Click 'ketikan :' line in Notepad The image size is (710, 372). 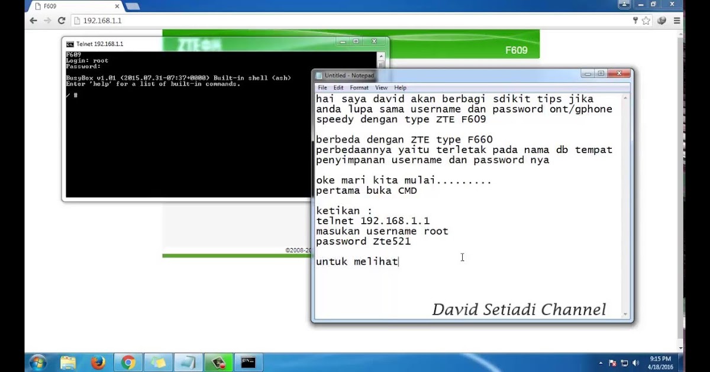[344, 211]
